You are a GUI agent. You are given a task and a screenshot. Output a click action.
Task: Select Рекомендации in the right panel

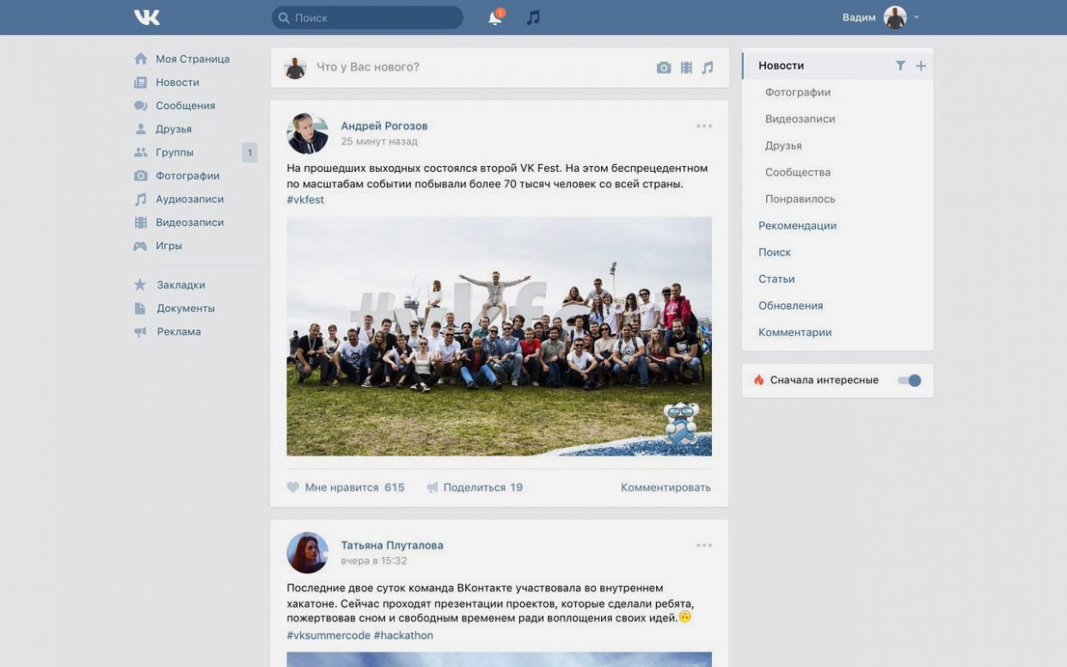[797, 225]
